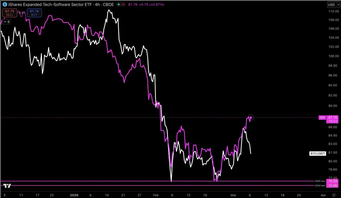The width and height of the screenshot is (341, 198).
Task: Click the pink approximate-data icon in the header
Action: click(123, 5)
